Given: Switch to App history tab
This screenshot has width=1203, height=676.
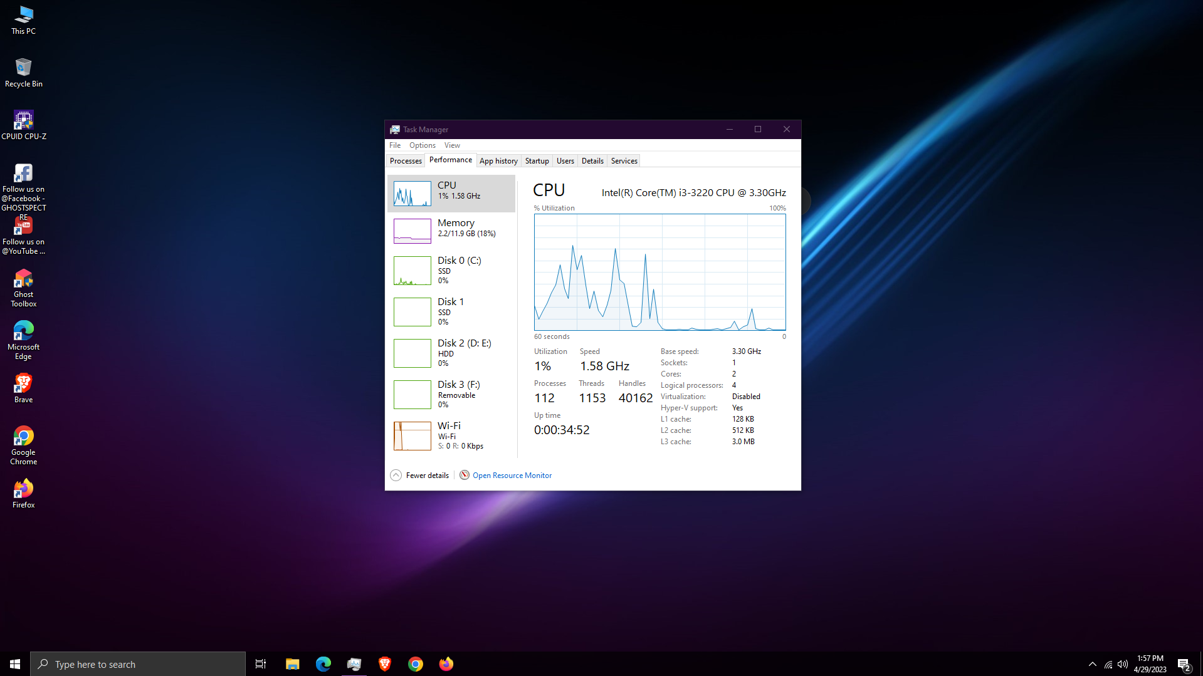Looking at the screenshot, I should [x=498, y=161].
